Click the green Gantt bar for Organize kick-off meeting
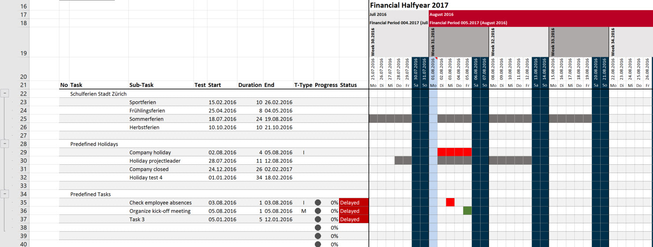653x247 pixels. tap(467, 211)
